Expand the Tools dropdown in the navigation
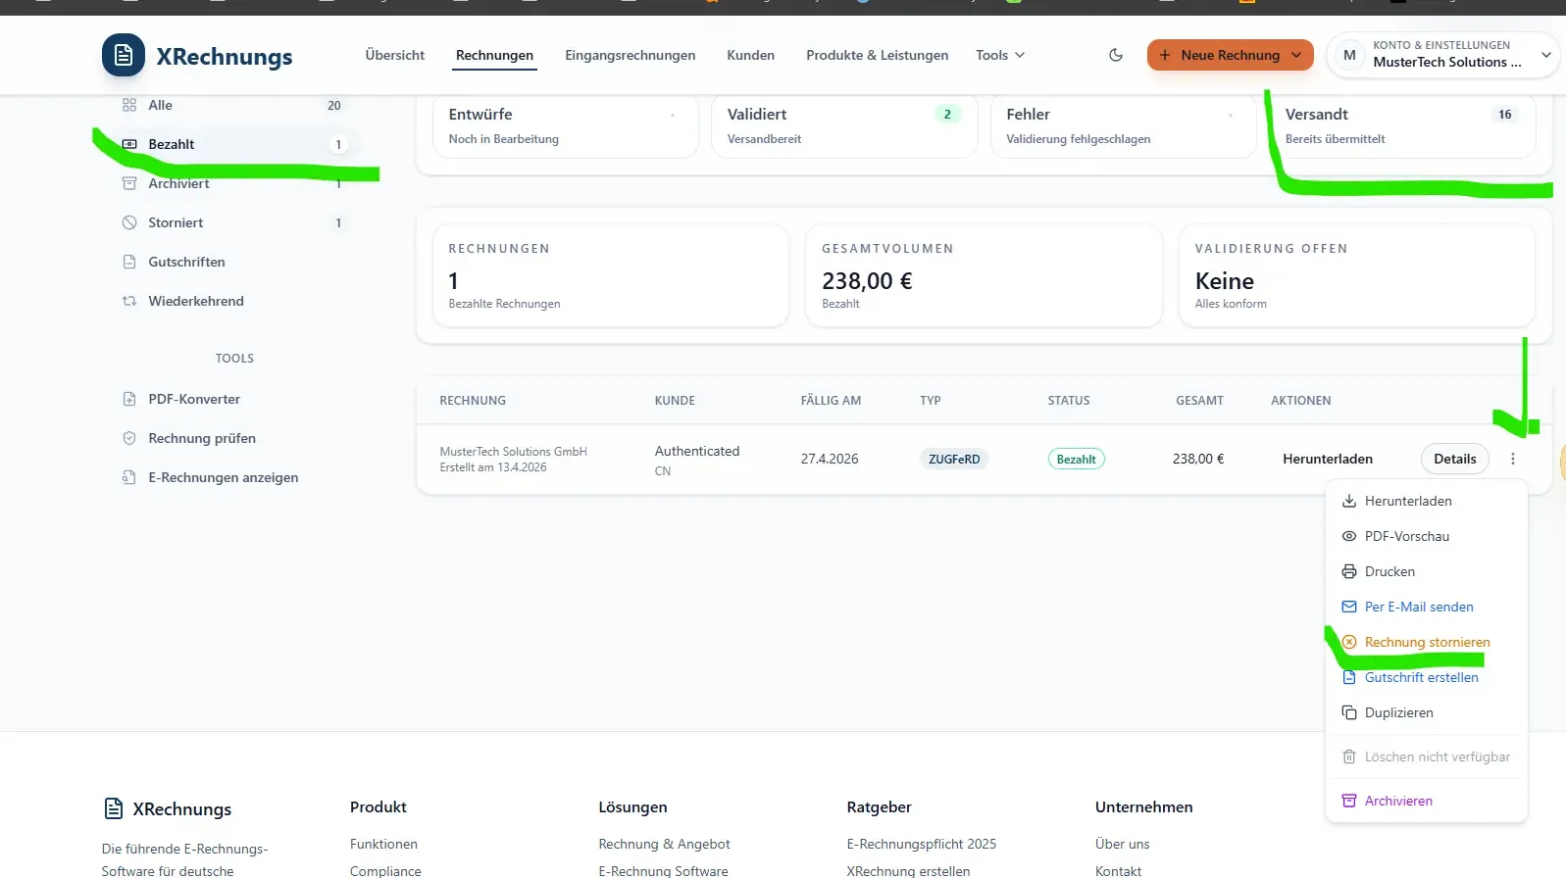The width and height of the screenshot is (1566, 878). [x=1000, y=55]
